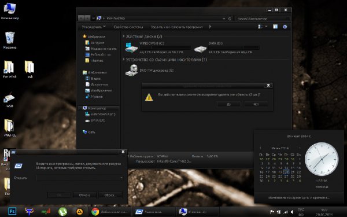Click Отмена in the Run dialog
This screenshot has width=347, height=217.
[x=84, y=195]
